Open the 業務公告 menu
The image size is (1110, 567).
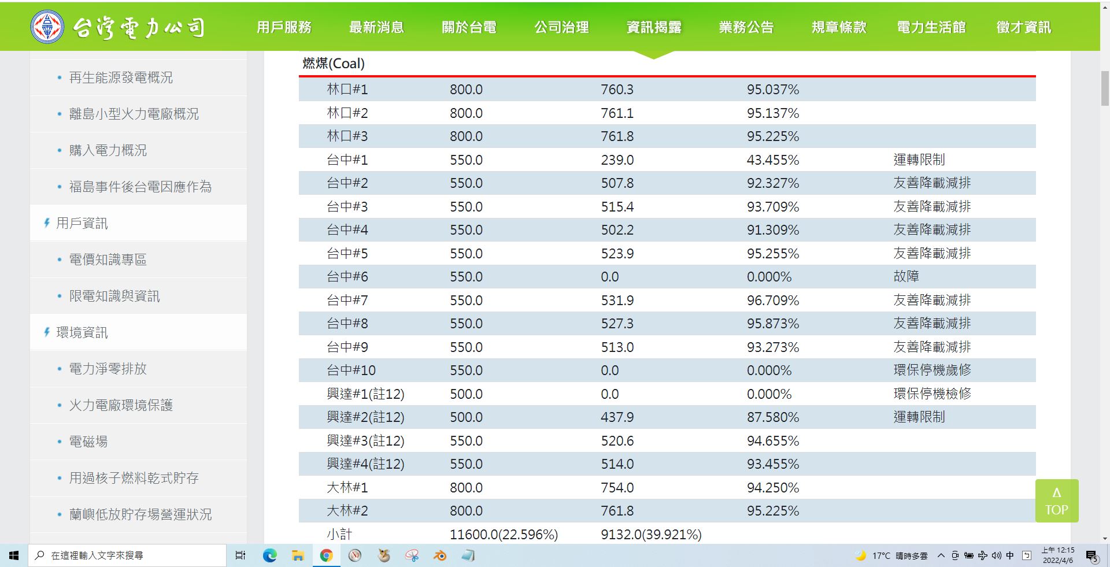coord(746,27)
